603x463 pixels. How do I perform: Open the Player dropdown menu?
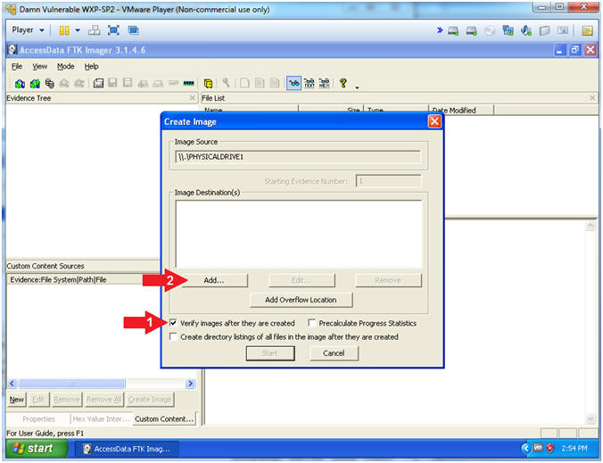tap(28, 30)
